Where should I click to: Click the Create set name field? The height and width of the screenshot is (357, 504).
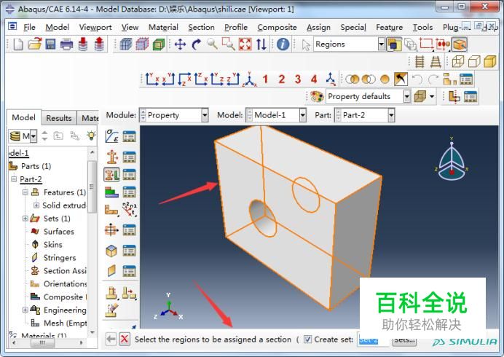tap(373, 340)
